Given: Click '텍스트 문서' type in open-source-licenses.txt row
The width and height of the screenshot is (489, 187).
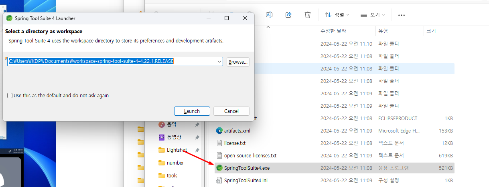Looking at the screenshot, I should 391,155.
